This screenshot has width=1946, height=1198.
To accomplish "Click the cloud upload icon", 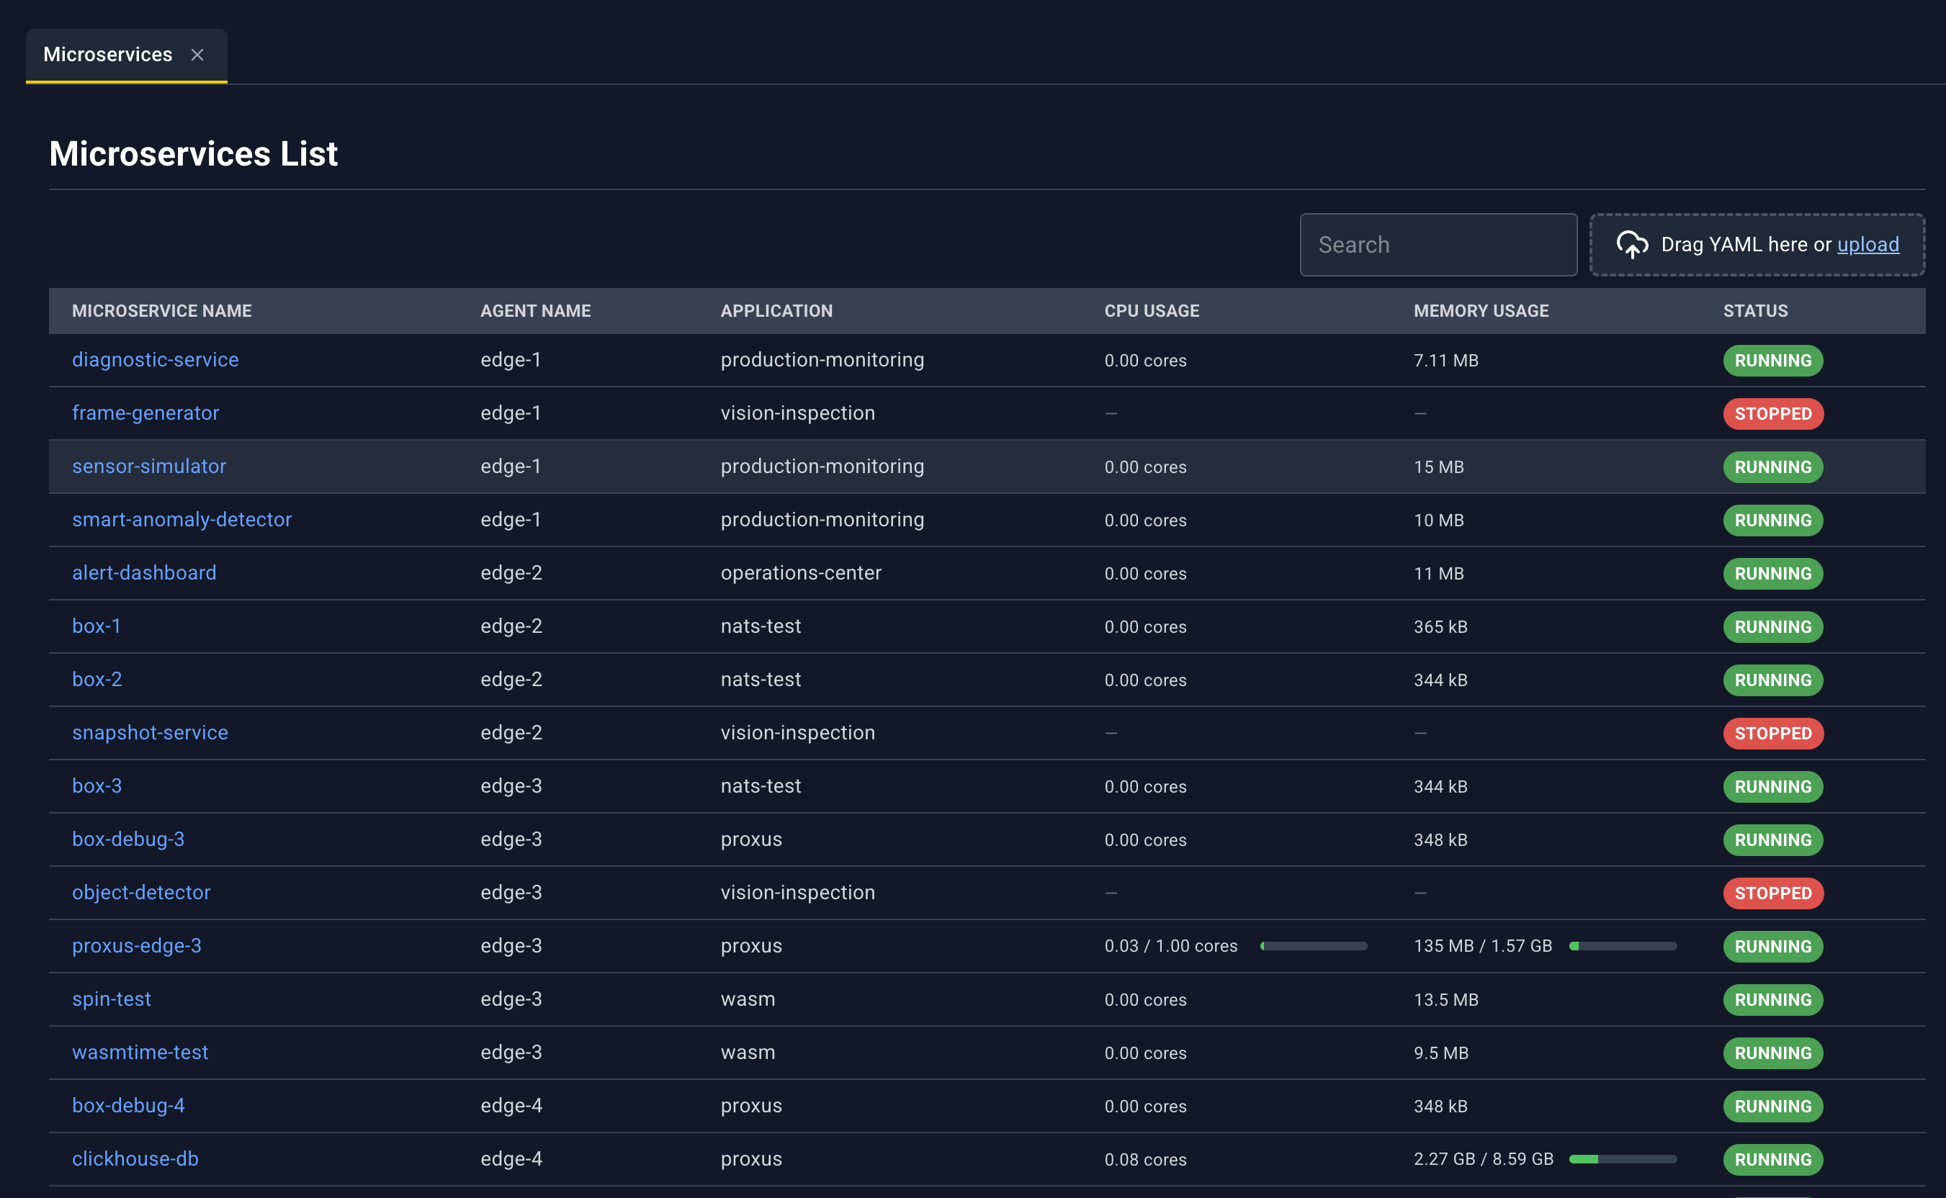I will [1632, 245].
